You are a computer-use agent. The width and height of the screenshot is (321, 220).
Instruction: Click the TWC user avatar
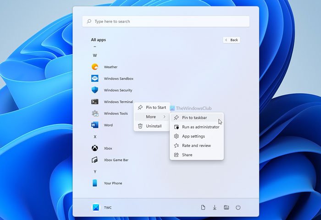(96, 207)
